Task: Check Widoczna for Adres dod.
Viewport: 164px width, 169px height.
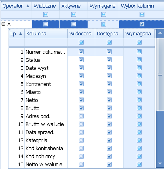Action: (81, 116)
